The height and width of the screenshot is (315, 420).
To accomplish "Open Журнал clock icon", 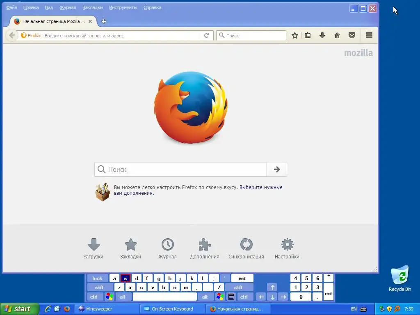I will (x=168, y=249).
